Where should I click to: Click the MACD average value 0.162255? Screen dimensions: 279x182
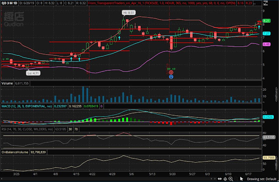[75, 106]
